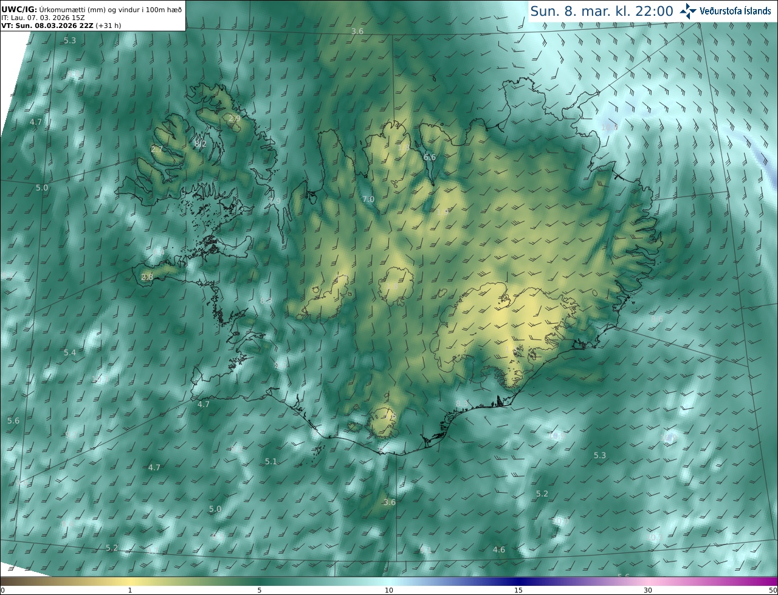778x595 pixels.
Task: Click the '4.6' value over the ocean
Action: [x=499, y=549]
